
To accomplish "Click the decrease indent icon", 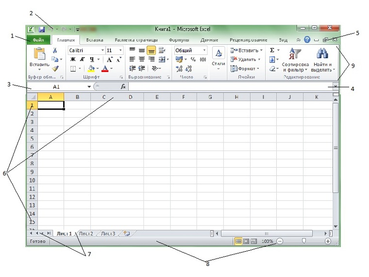I will pyautogui.click(x=132, y=69).
